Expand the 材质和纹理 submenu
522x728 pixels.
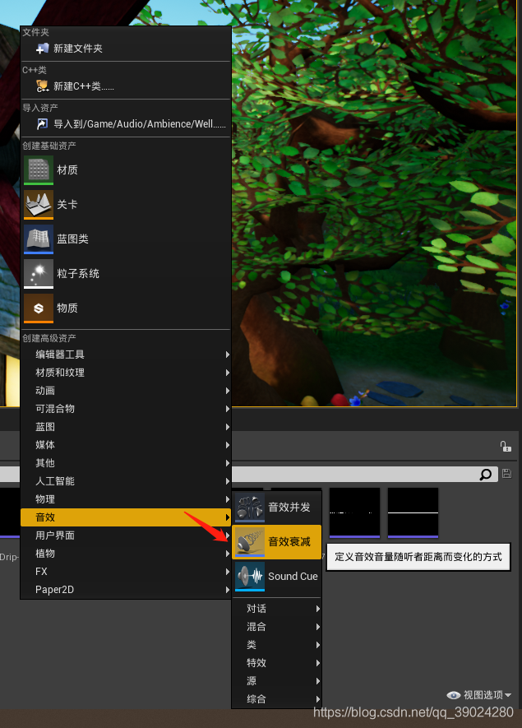(125, 373)
